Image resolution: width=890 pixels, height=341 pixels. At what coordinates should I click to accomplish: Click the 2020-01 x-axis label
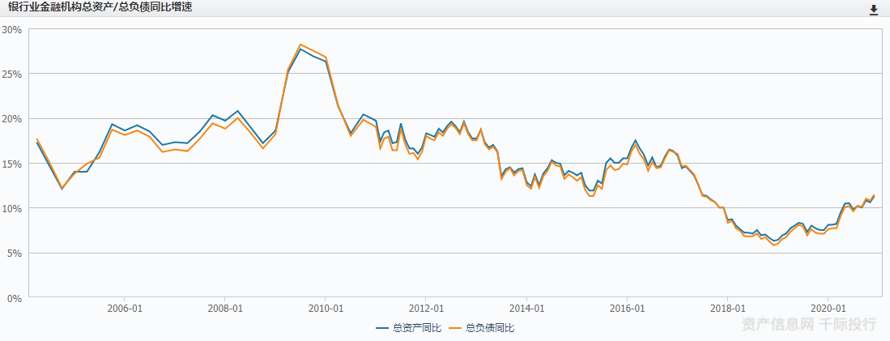[828, 308]
